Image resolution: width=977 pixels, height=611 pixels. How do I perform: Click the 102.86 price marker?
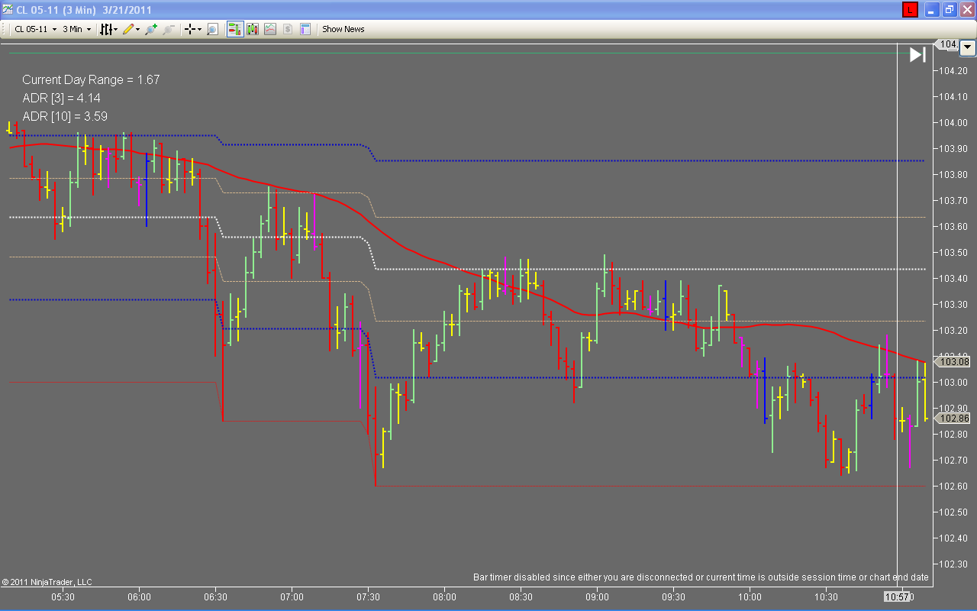click(952, 419)
